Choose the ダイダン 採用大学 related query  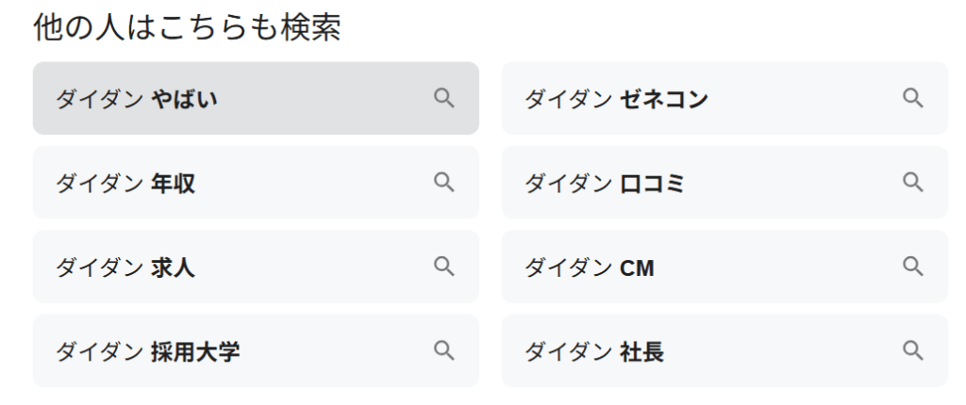147,352
